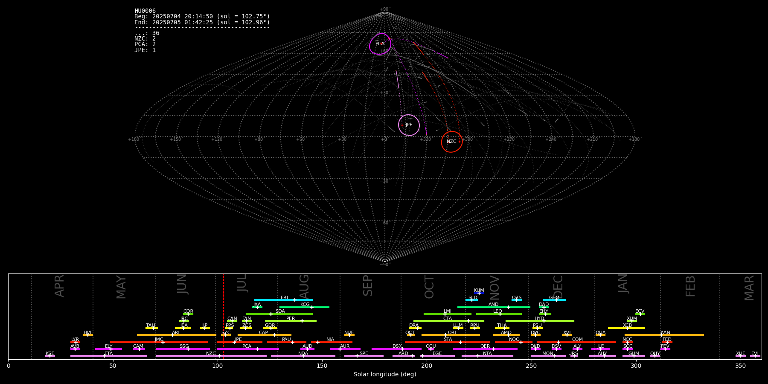Click the ARI shower label in timeline

click(x=176, y=333)
